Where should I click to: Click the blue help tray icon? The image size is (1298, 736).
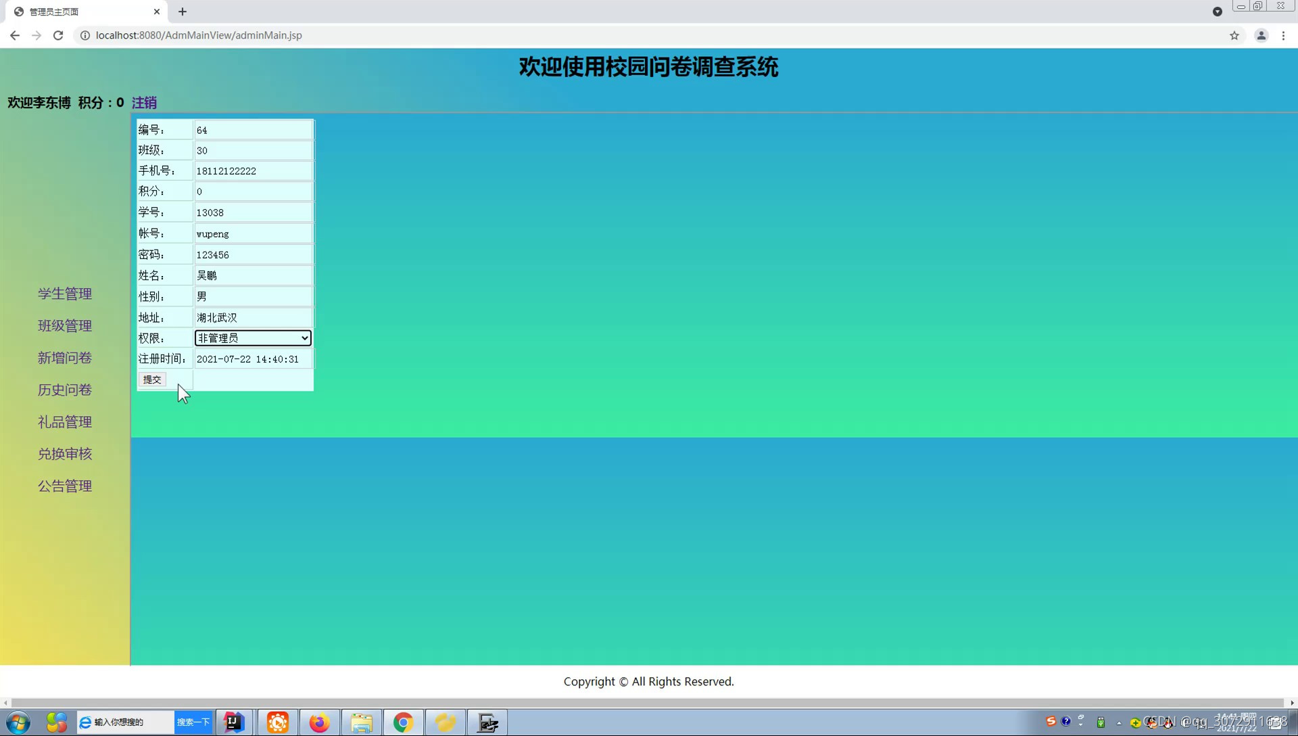click(x=1066, y=721)
